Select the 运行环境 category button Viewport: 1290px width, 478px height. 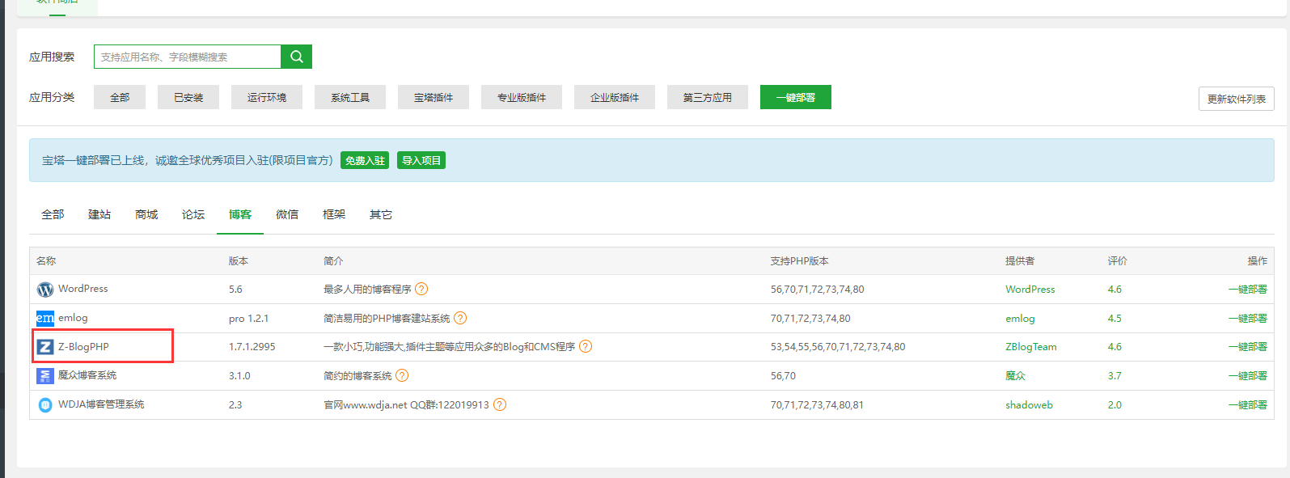tap(267, 97)
